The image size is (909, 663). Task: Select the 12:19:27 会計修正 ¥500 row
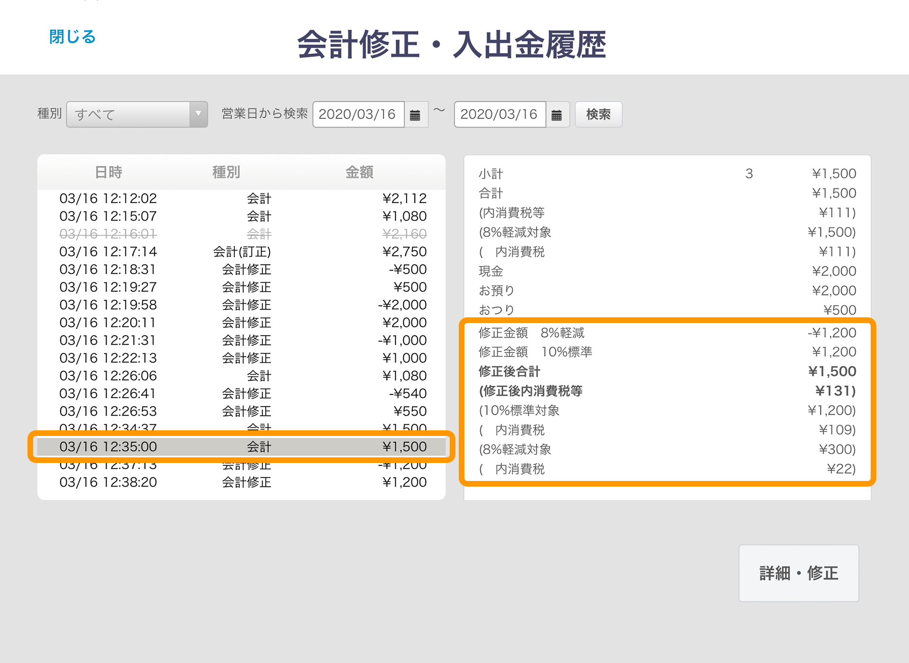[241, 287]
